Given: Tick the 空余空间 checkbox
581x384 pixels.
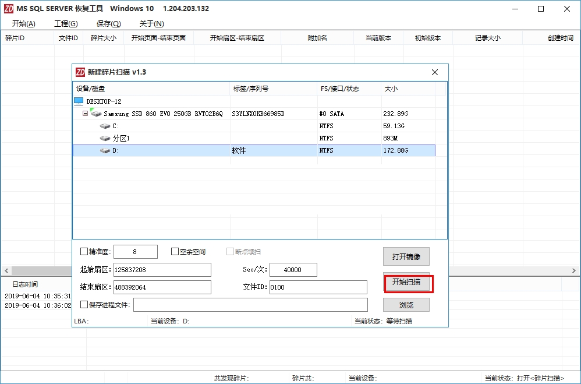Looking at the screenshot, I should coord(175,252).
